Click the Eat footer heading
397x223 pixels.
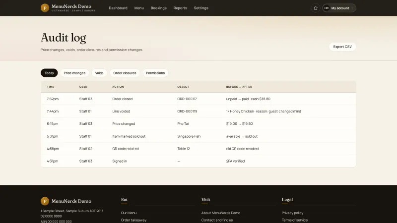[125, 200]
